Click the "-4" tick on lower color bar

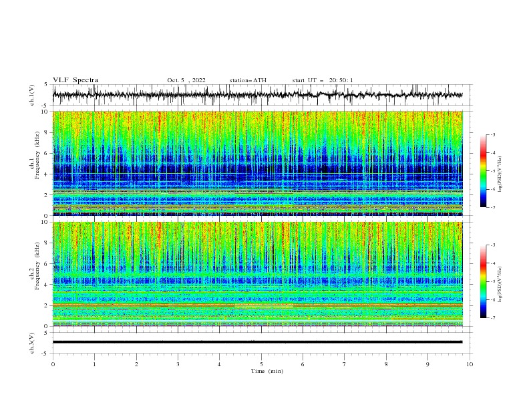click(492, 263)
